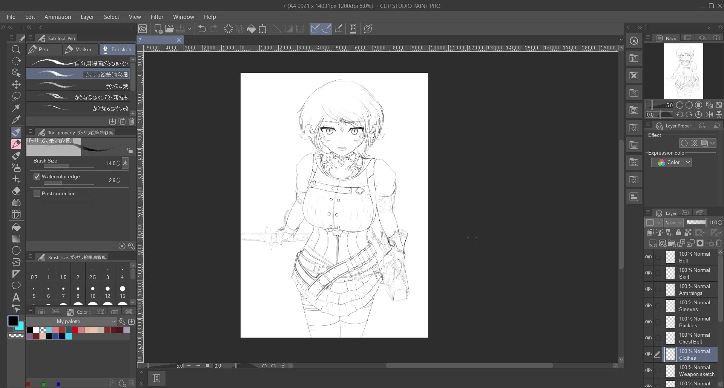Create a new raster layer
This screenshot has height=388, width=724.
click(653, 243)
